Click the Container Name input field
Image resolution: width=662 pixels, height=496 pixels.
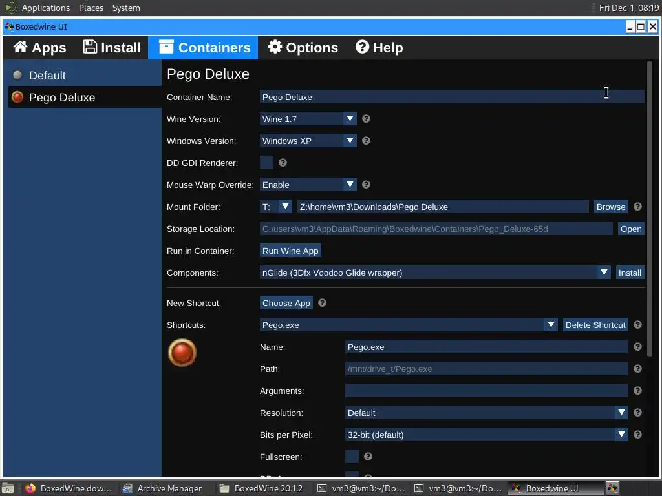(x=452, y=97)
